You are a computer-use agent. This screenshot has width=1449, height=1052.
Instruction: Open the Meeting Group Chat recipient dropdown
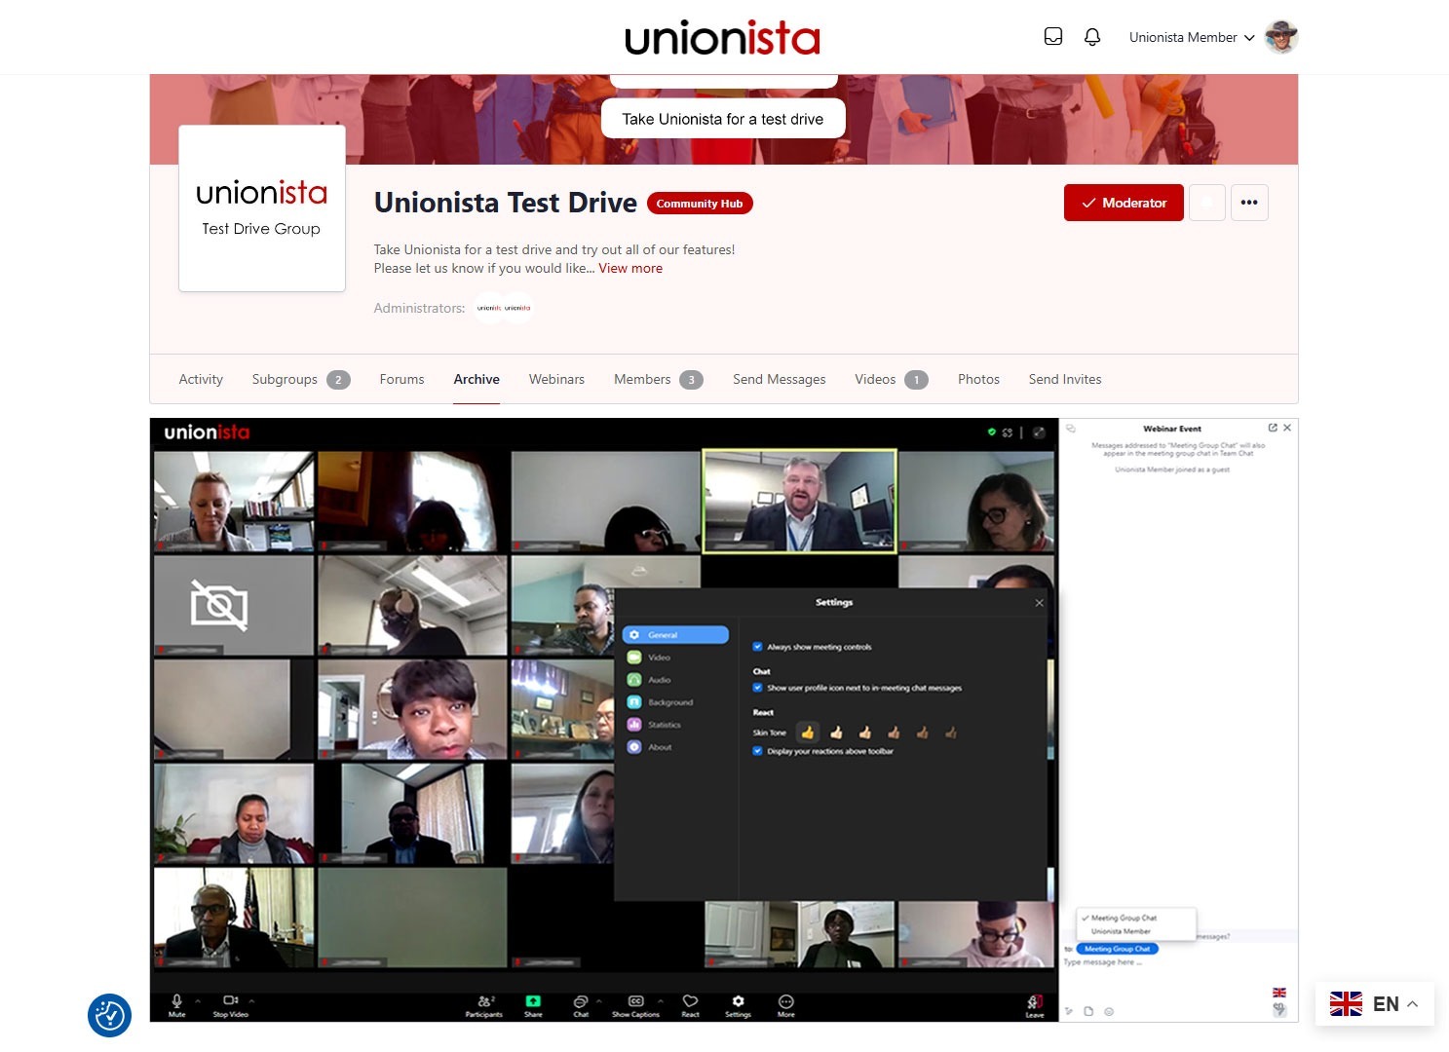[x=1117, y=949]
